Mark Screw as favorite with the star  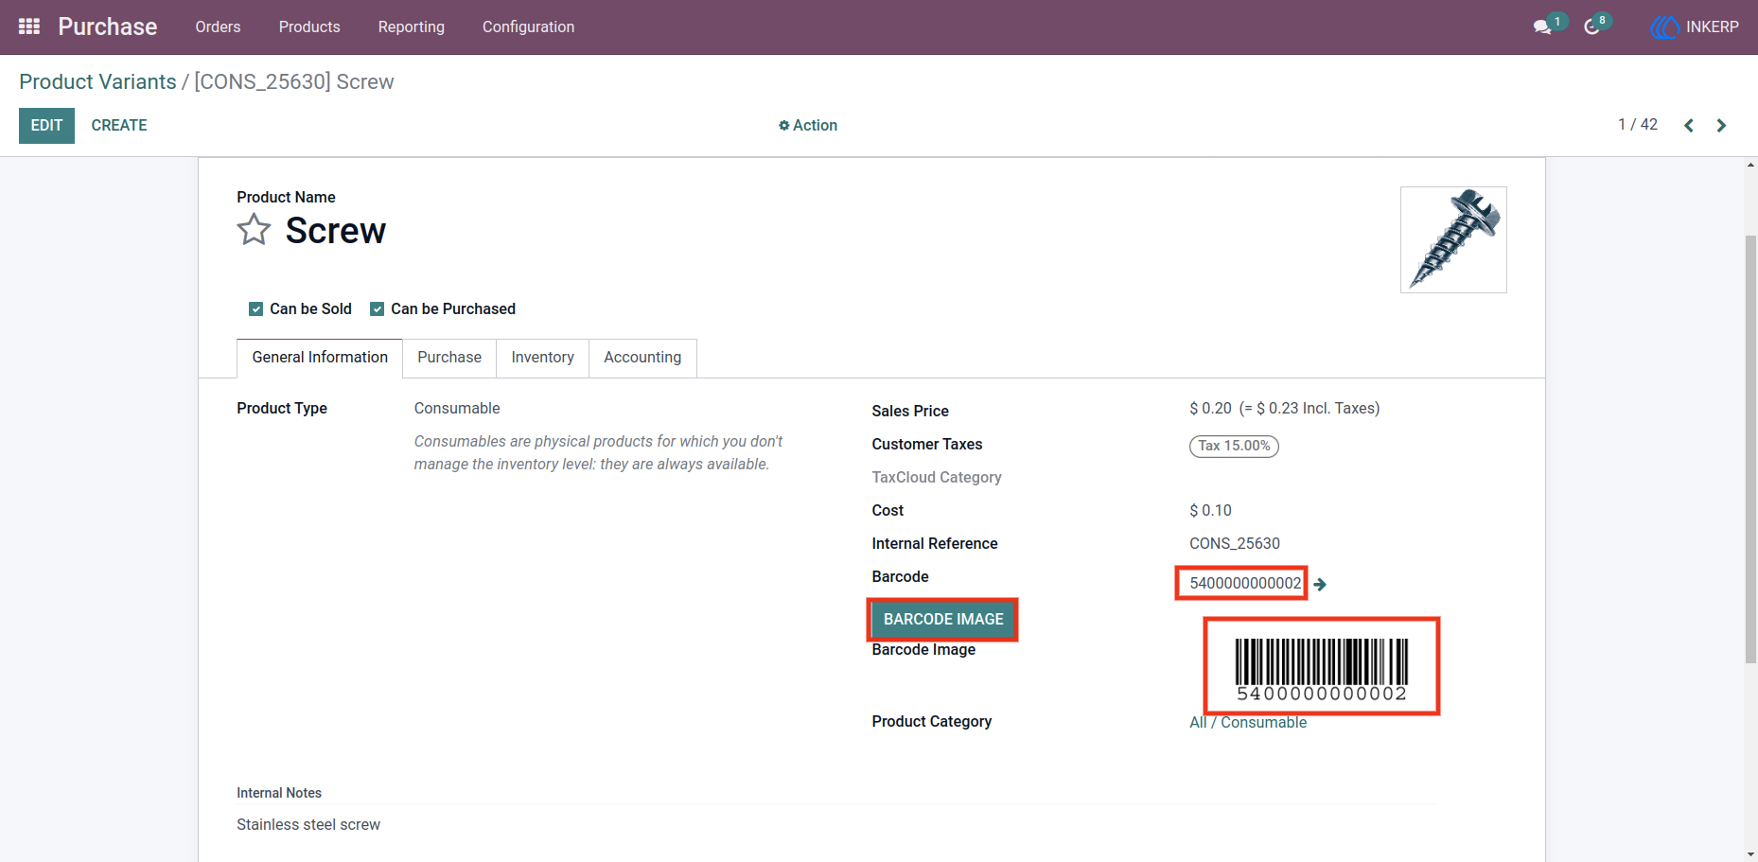click(x=254, y=230)
